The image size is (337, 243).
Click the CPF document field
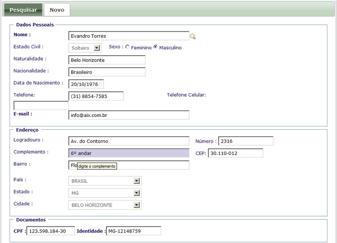coord(51,231)
